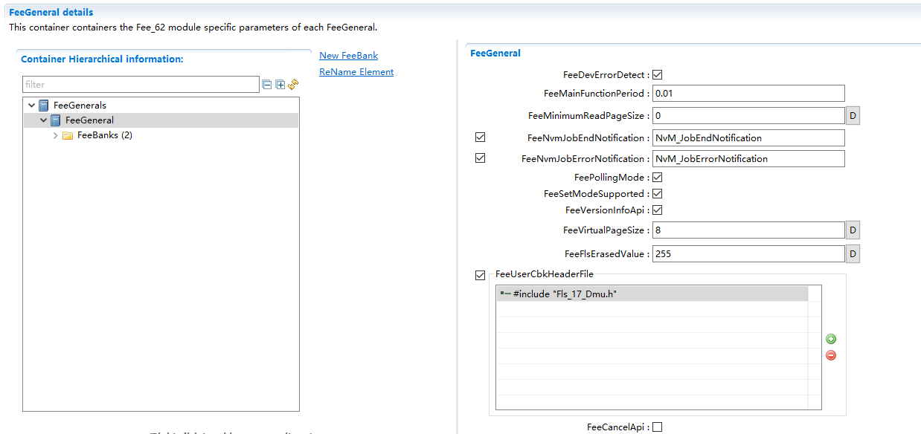This screenshot has height=434, width=921.
Task: Click the green add icon for header files
Action: (831, 339)
